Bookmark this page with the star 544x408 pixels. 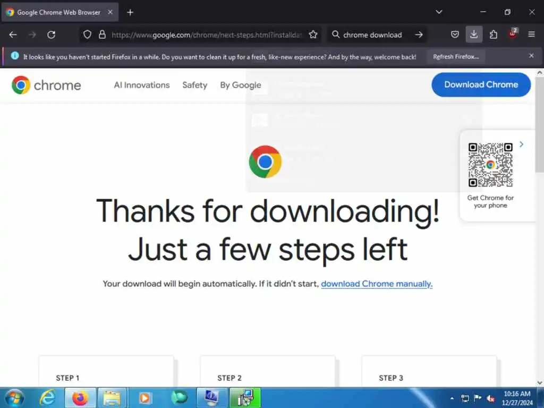313,35
